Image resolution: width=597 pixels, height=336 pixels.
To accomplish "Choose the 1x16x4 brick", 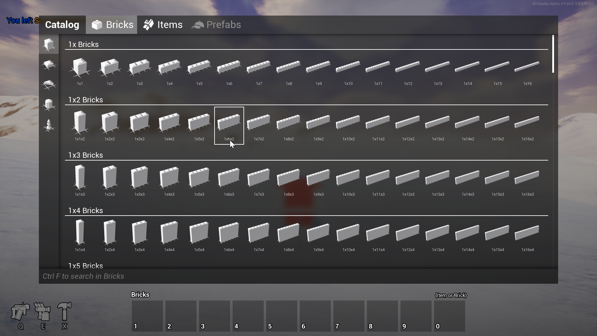I will [528, 236].
